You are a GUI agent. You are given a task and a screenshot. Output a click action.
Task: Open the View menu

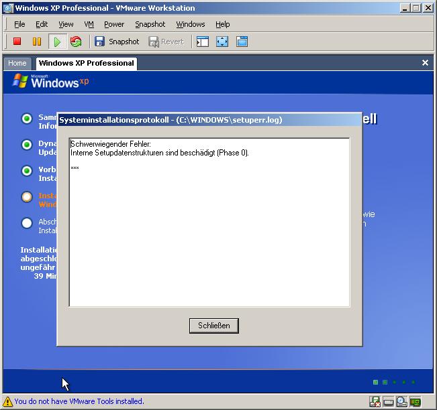tap(66, 25)
